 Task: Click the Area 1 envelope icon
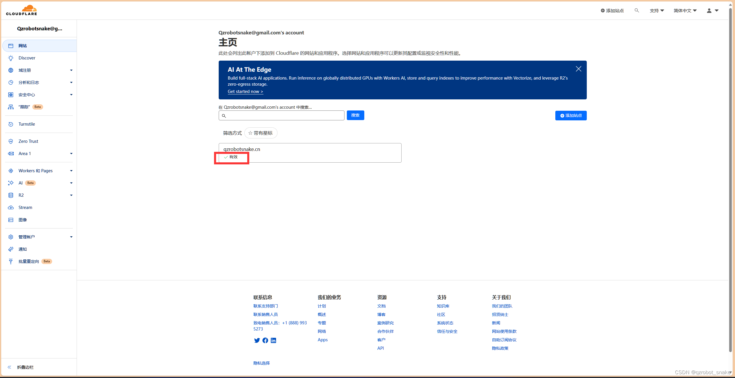pos(11,154)
